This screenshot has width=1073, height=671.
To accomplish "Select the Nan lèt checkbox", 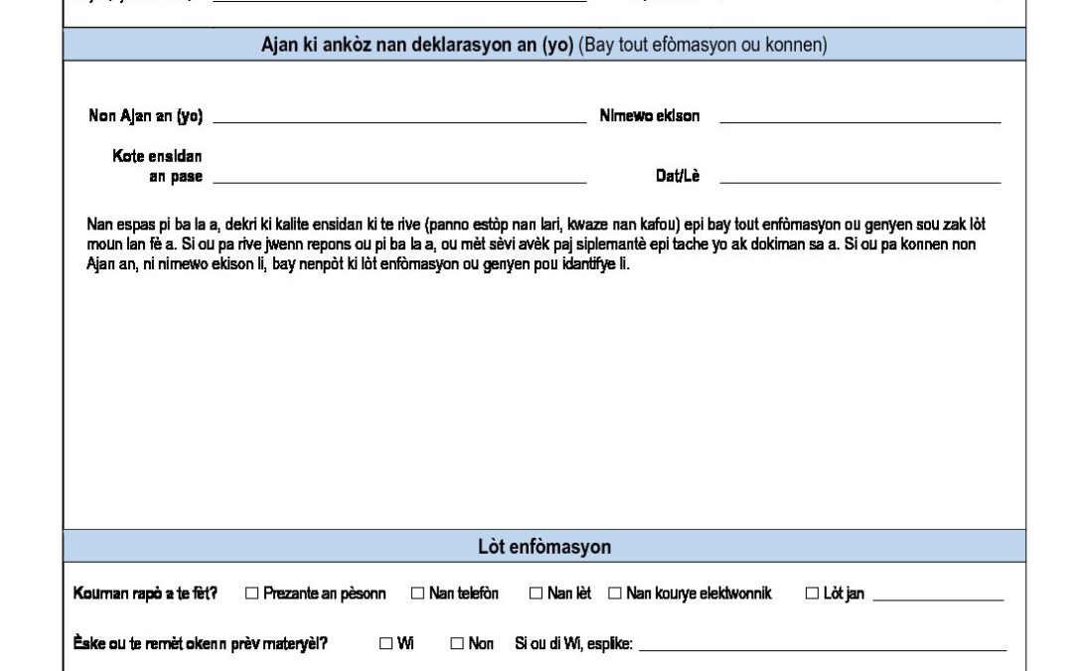I will click(x=536, y=593).
